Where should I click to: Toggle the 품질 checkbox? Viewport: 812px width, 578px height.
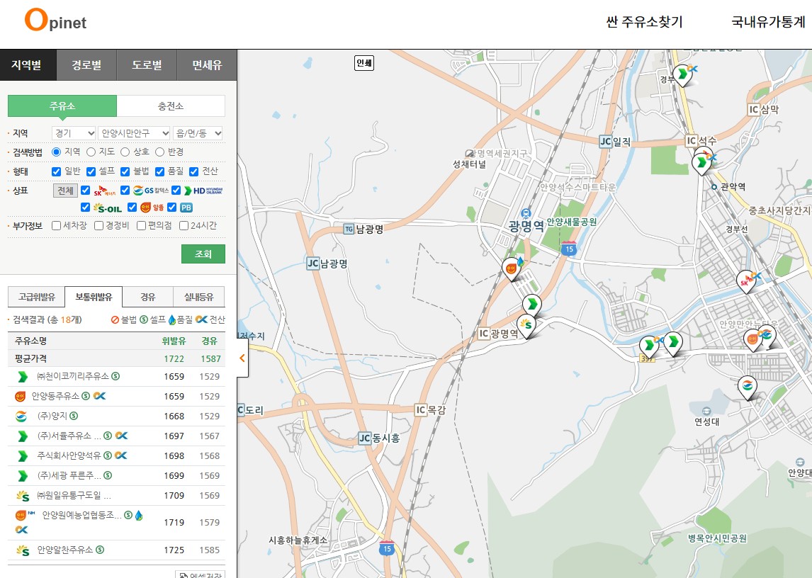[x=159, y=171]
